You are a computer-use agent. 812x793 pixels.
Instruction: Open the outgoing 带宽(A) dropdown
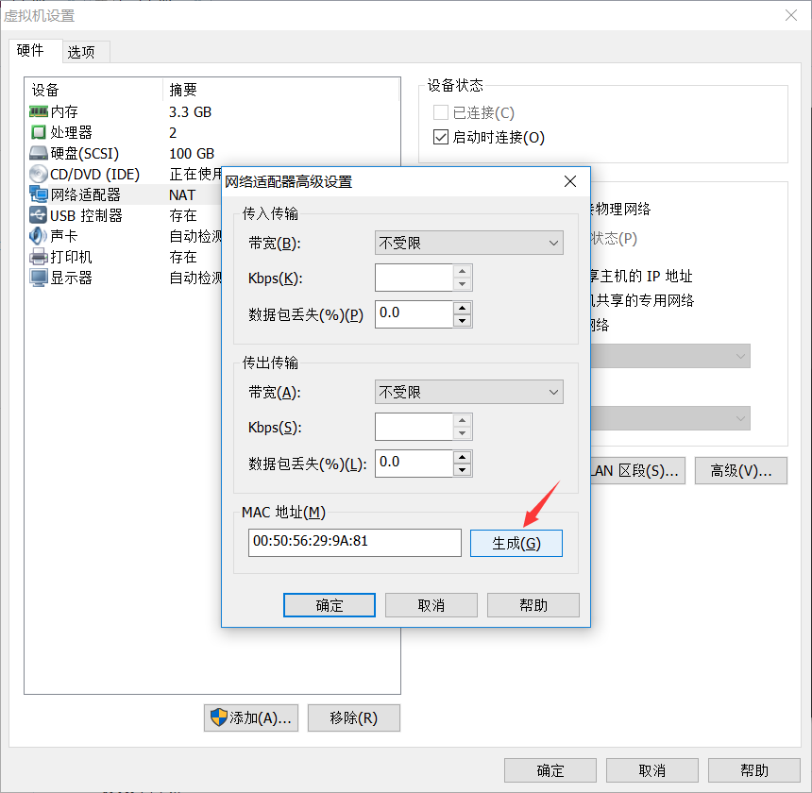click(468, 392)
